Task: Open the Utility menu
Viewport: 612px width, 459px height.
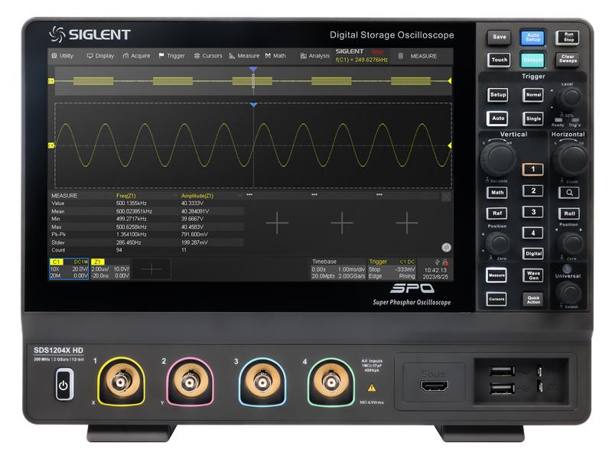Action: [63, 56]
